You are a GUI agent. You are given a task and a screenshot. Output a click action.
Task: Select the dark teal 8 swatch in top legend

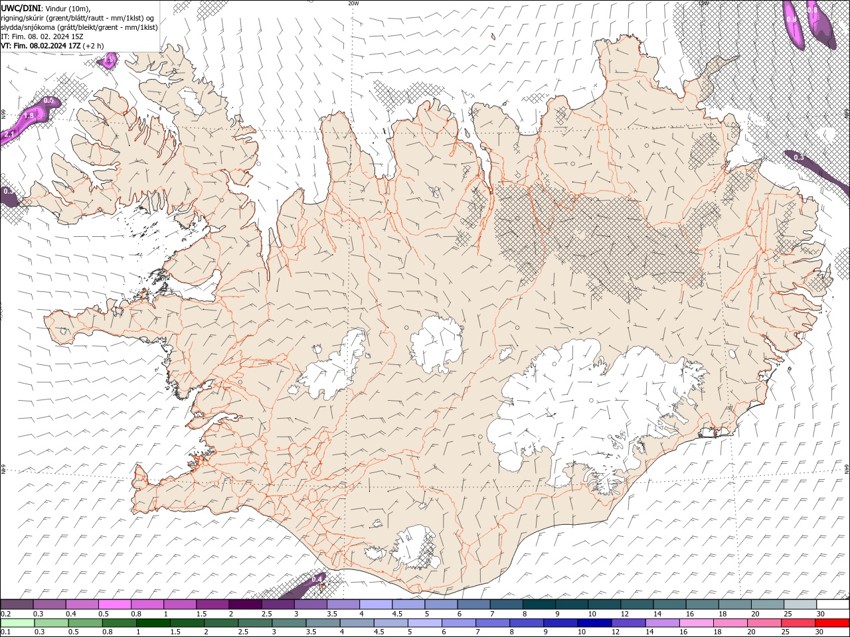(x=539, y=604)
